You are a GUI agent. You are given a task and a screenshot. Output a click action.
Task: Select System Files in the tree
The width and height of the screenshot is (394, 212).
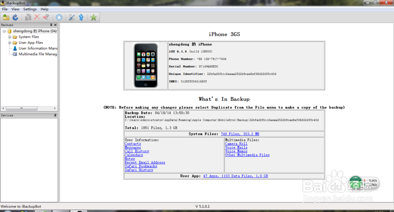(x=29, y=37)
